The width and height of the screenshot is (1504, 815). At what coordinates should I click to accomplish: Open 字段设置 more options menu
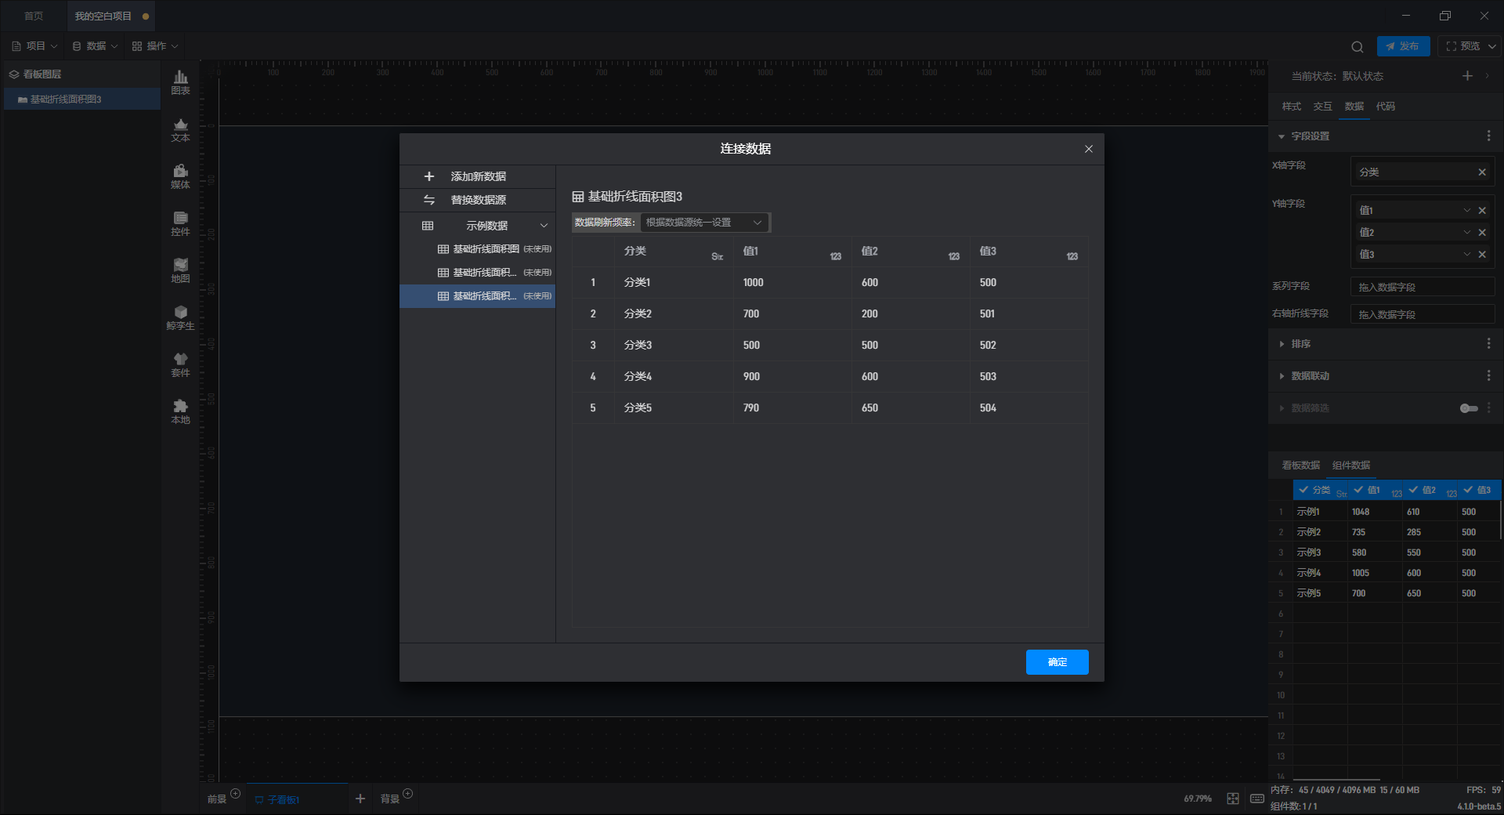tap(1488, 136)
